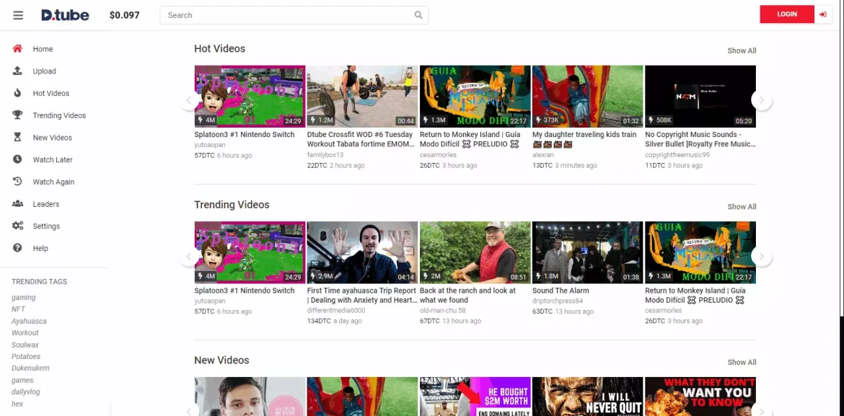Image resolution: width=844 pixels, height=416 pixels.
Task: Click the Help question mark icon
Action: click(18, 247)
